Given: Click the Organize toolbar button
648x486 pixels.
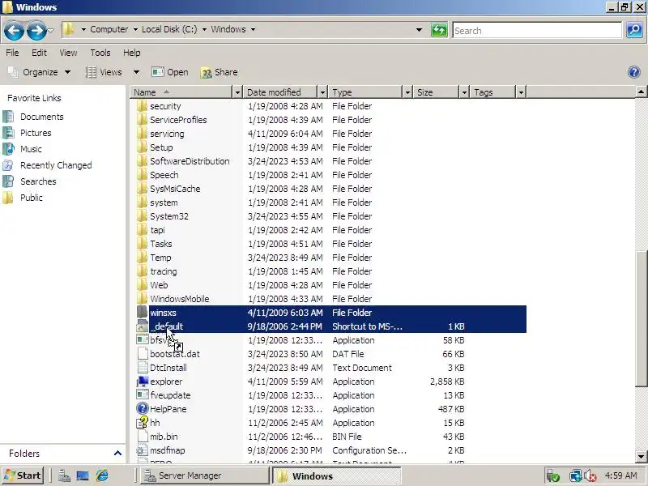Looking at the screenshot, I should tap(40, 72).
